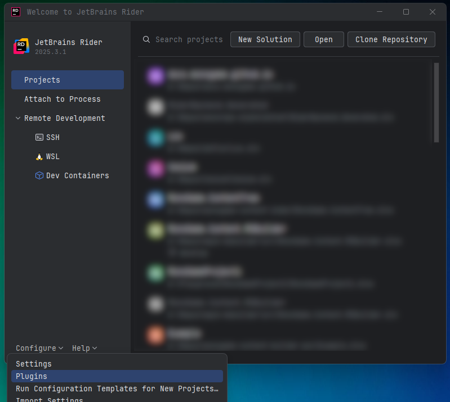Select Settings from the Configure menu
Image resolution: width=450 pixels, height=402 pixels.
click(x=117, y=364)
